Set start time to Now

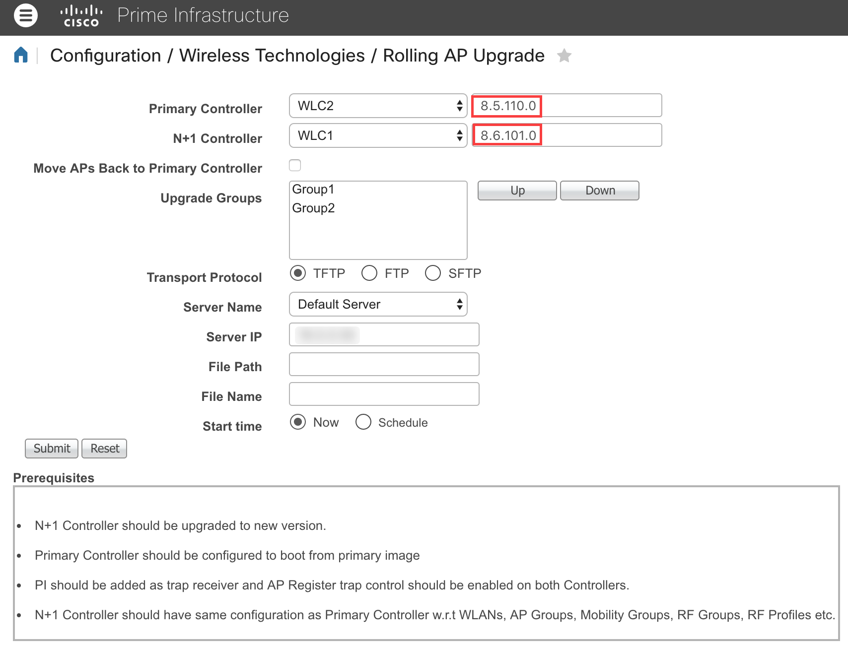pyautogui.click(x=298, y=422)
